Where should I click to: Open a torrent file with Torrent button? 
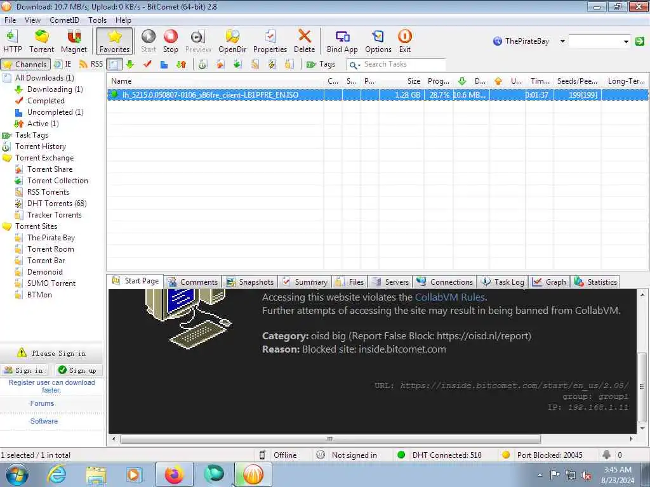pyautogui.click(x=41, y=41)
